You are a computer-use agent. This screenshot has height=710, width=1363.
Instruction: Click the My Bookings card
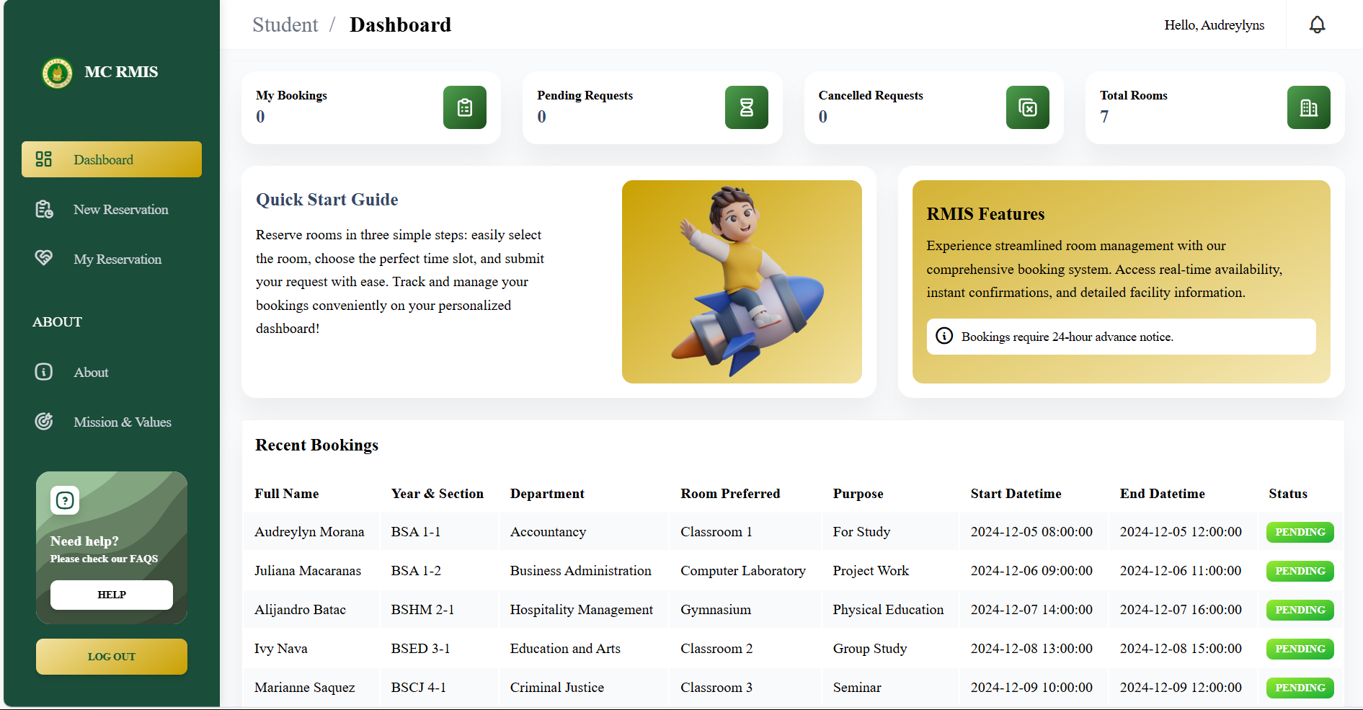[371, 107]
